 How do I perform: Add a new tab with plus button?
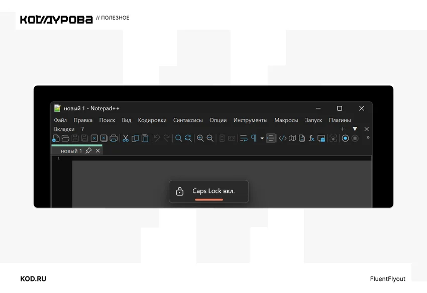(x=343, y=129)
